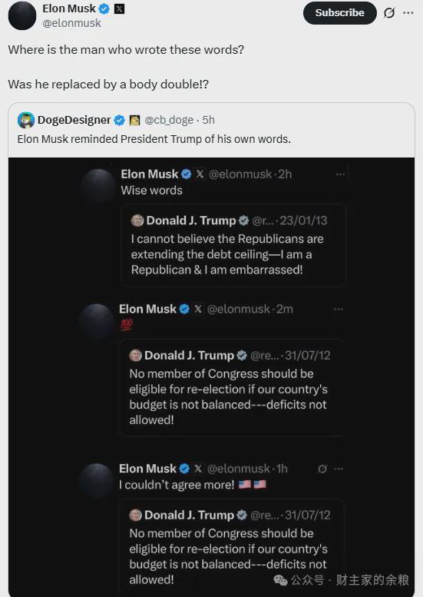Viewport: 423px width, 597px height.
Task: Open DogeDesigner's profile name
Action: coord(74,120)
